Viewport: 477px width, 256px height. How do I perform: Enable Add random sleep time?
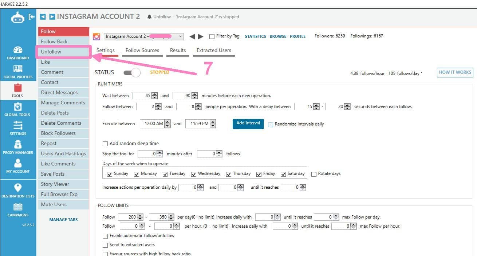tap(105, 144)
